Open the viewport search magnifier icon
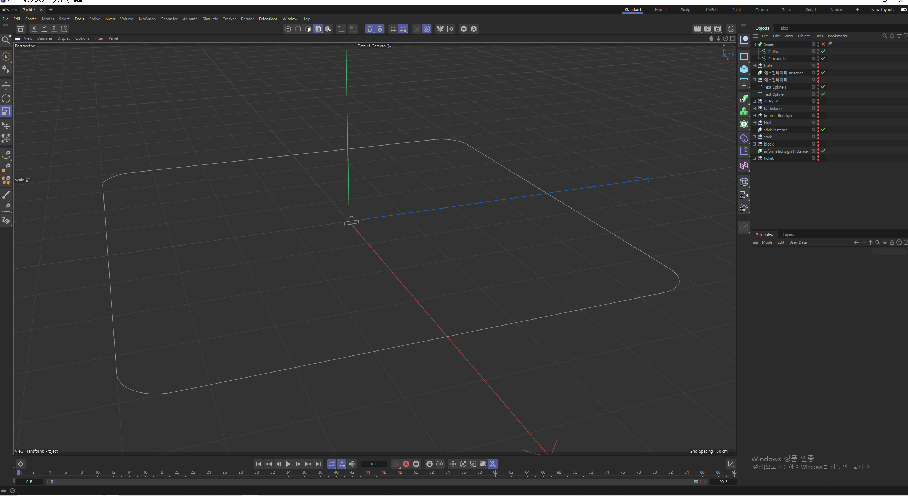The width and height of the screenshot is (908, 496). coord(6,40)
